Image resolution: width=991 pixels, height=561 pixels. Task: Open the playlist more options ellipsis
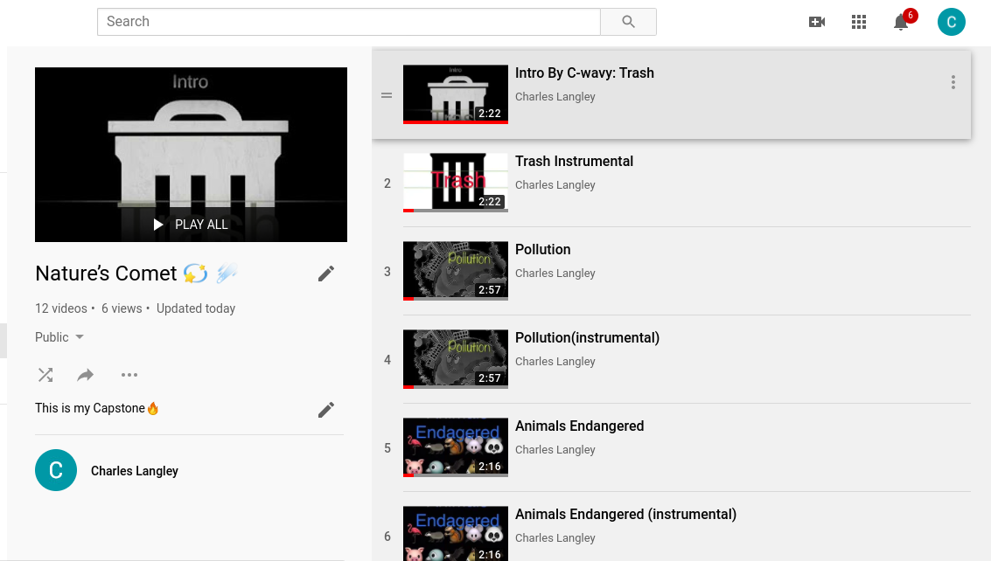point(129,375)
